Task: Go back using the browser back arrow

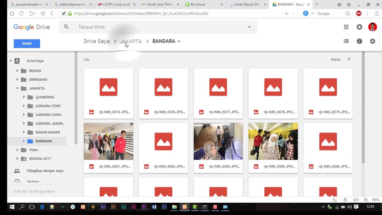Action: pyautogui.click(x=52, y=13)
